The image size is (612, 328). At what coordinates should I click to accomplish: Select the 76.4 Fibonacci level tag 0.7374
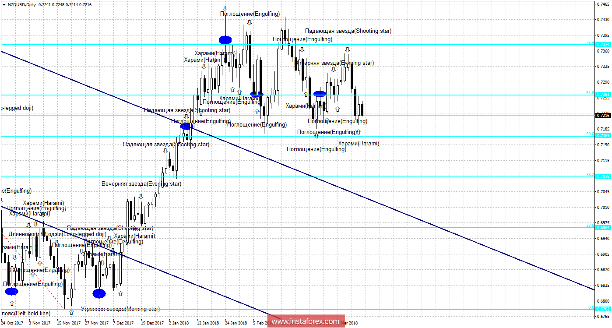pos(603,44)
